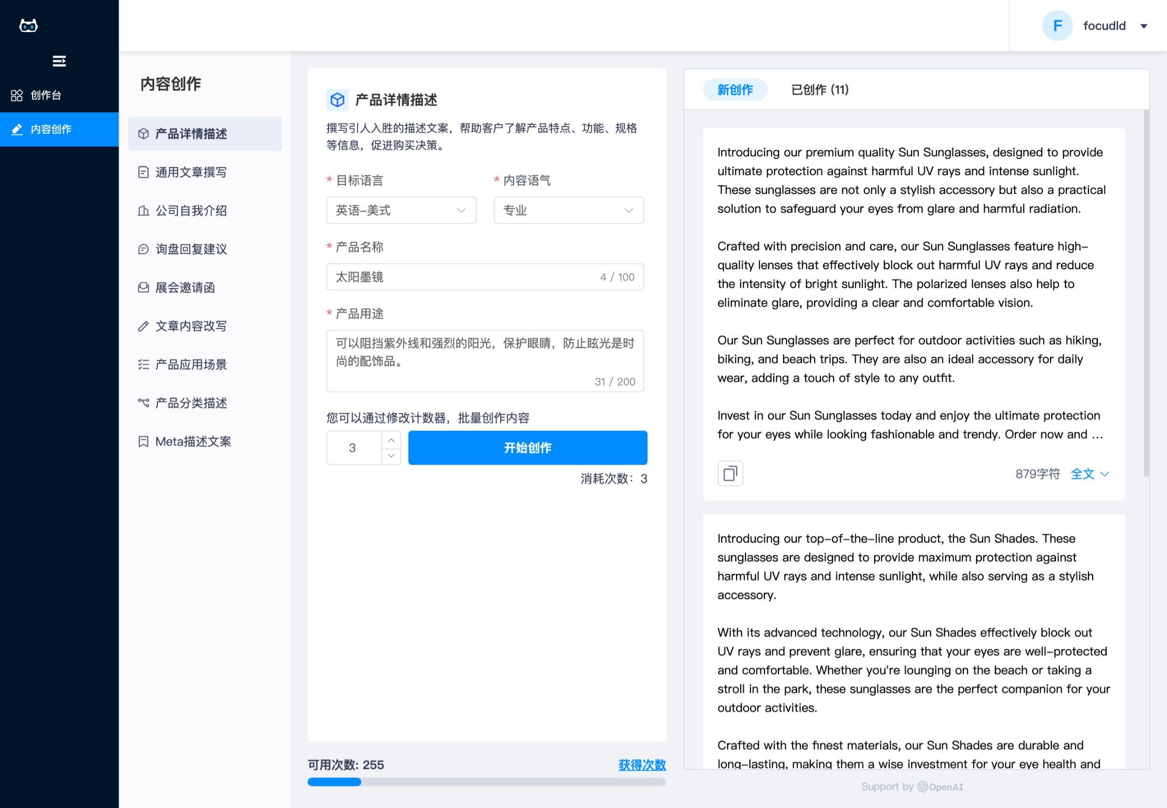
Task: Increase the batch counter by one
Action: pyautogui.click(x=391, y=440)
